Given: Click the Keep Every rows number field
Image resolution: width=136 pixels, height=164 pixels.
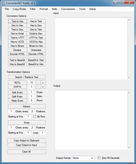Looking at the screenshot, I should tap(32, 100).
